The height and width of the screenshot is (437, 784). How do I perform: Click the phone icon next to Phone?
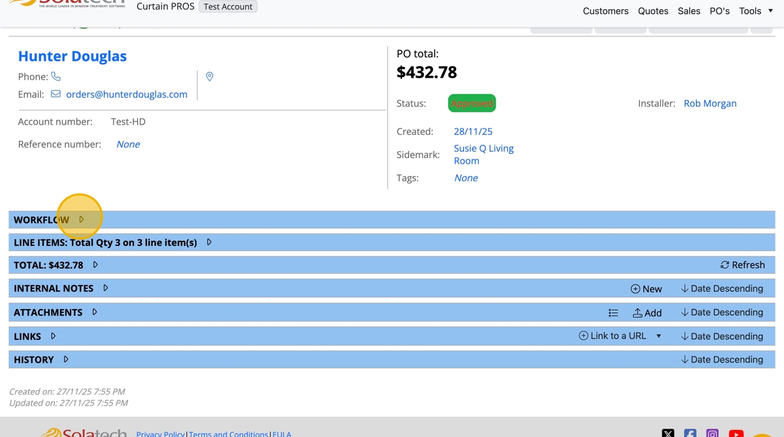(x=56, y=76)
